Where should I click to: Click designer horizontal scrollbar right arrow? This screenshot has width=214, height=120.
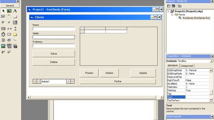pyautogui.click(x=162, y=97)
